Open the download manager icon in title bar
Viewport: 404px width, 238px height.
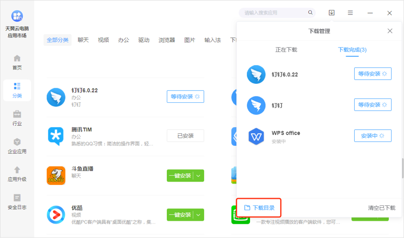pyautogui.click(x=332, y=13)
